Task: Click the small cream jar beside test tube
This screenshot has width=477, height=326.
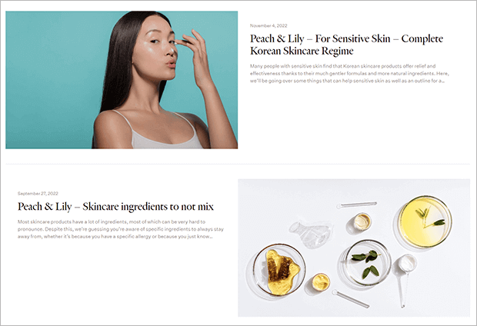Action: (x=362, y=221)
